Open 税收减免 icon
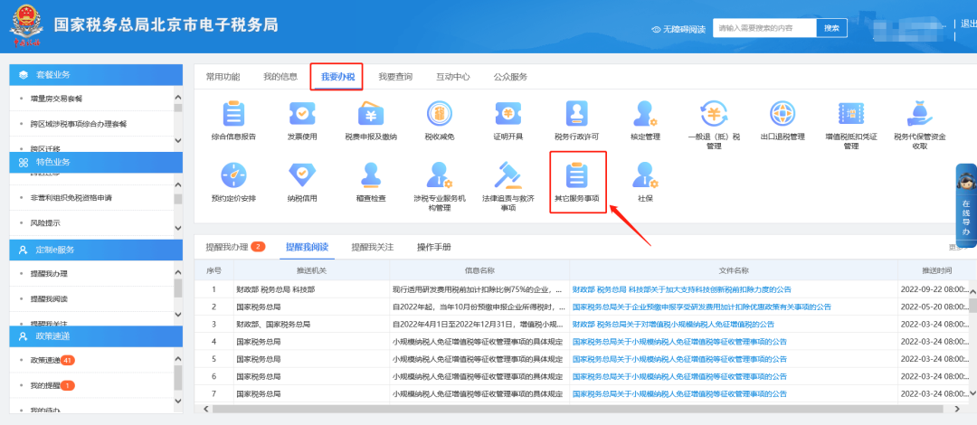 click(440, 114)
